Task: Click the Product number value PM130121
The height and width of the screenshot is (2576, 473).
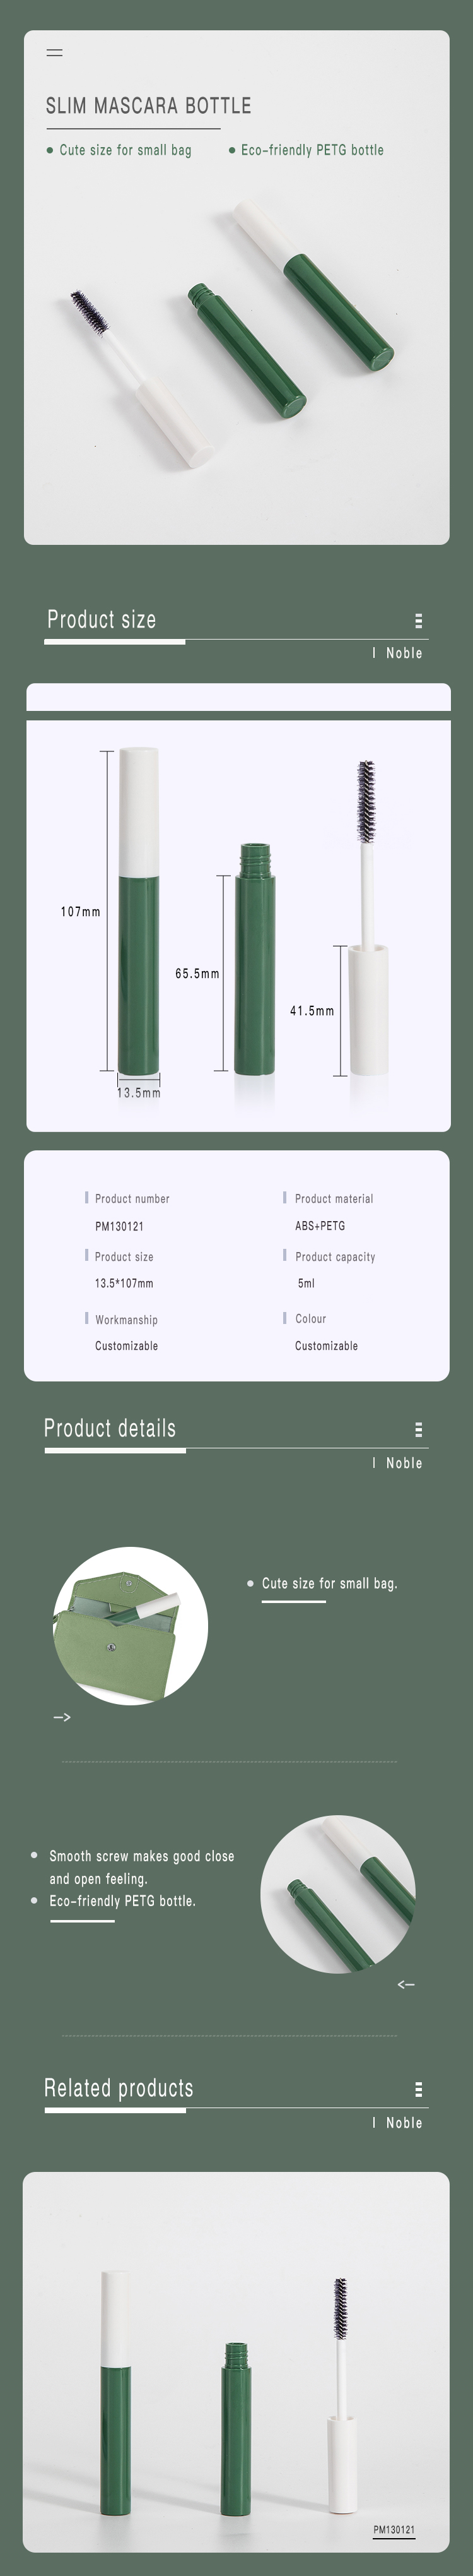Action: [120, 1226]
